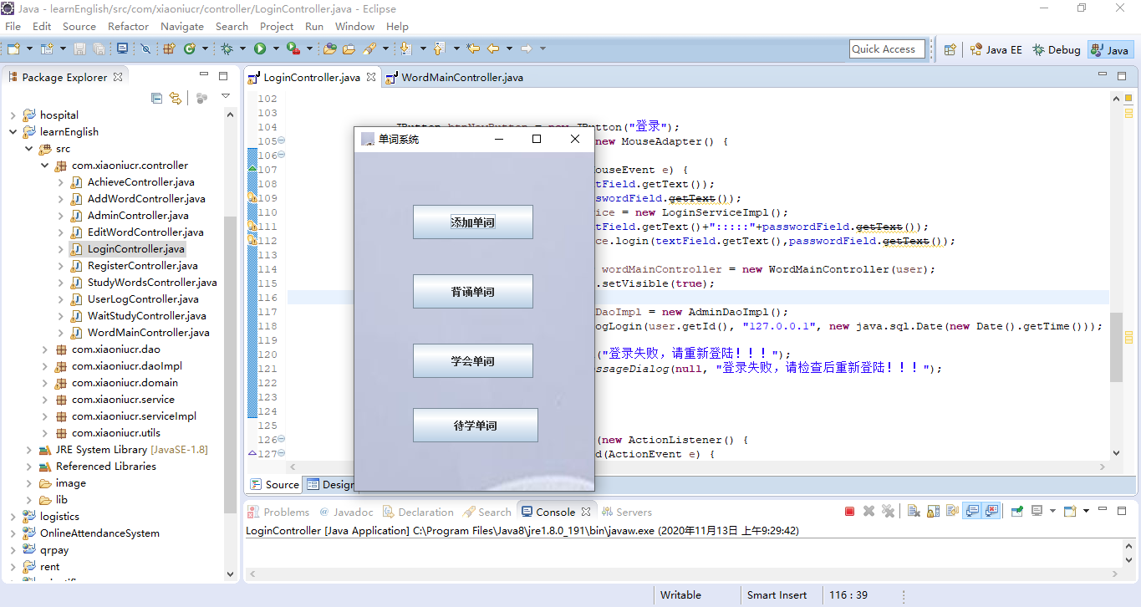Click the Pin Console icon
The width and height of the screenshot is (1141, 607).
click(1016, 511)
